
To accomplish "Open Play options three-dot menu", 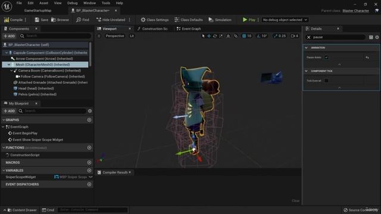I will point(258,20).
